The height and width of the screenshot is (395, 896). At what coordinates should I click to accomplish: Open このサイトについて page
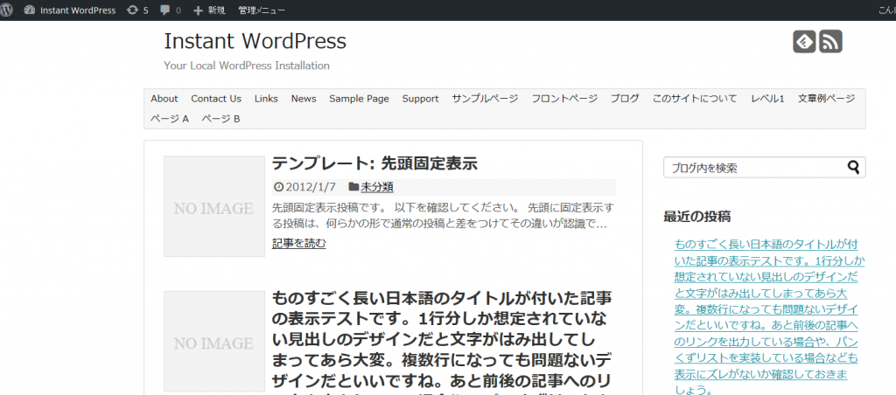tap(695, 99)
